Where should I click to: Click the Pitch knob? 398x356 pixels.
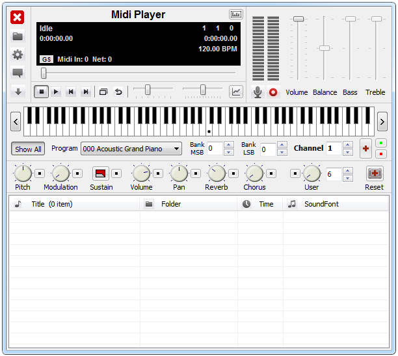coord(23,173)
